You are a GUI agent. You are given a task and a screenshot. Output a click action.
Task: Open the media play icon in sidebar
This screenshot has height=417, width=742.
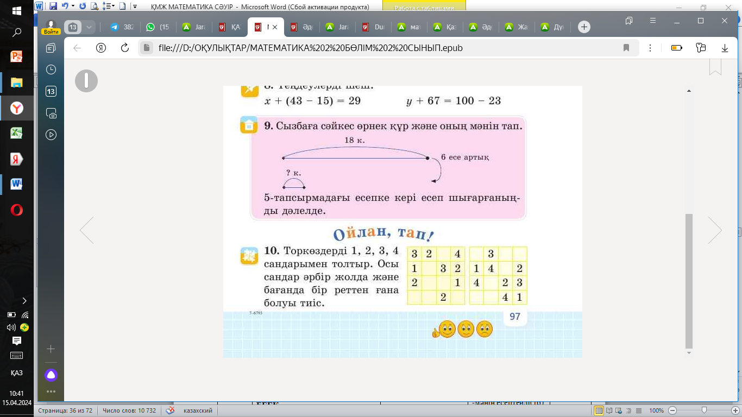[x=51, y=135]
